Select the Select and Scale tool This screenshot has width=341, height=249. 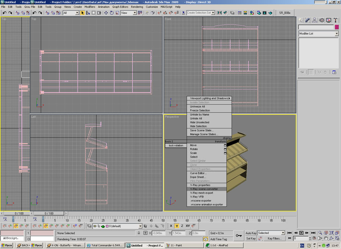[x=117, y=13]
